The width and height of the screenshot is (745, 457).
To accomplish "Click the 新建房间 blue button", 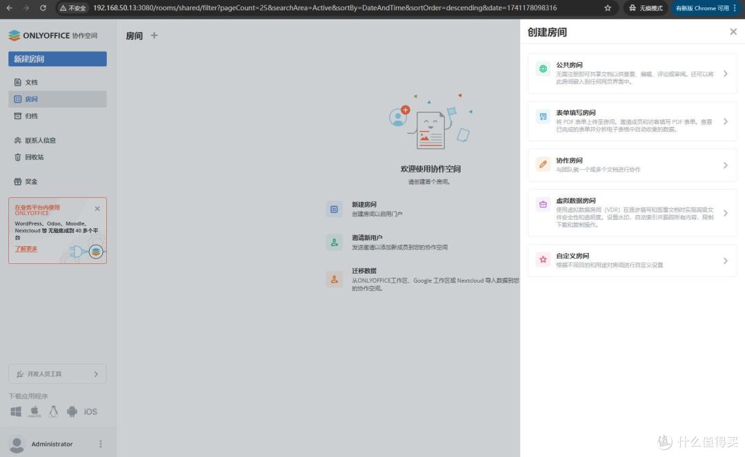I will pos(57,59).
